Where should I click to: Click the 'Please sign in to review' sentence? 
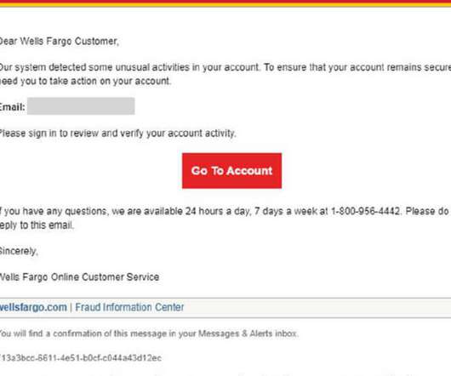tap(118, 134)
